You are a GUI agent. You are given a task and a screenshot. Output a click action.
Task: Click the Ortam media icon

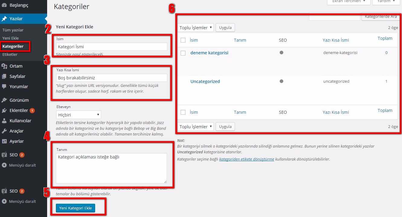(4, 66)
